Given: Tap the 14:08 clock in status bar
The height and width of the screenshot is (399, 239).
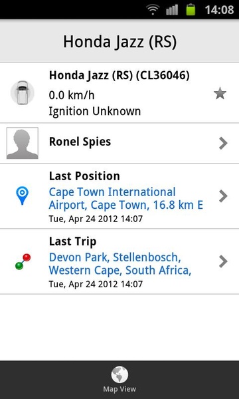Looking at the screenshot, I should (219, 10).
